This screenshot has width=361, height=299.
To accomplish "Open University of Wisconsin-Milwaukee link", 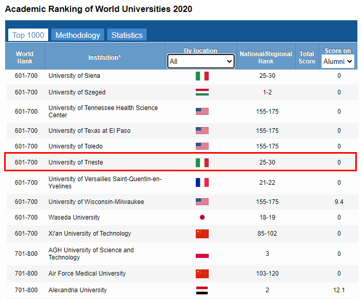I will (x=96, y=202).
